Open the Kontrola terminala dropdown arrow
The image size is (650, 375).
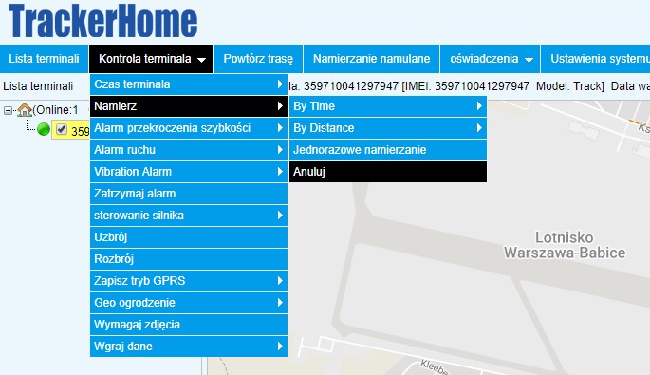click(x=201, y=60)
